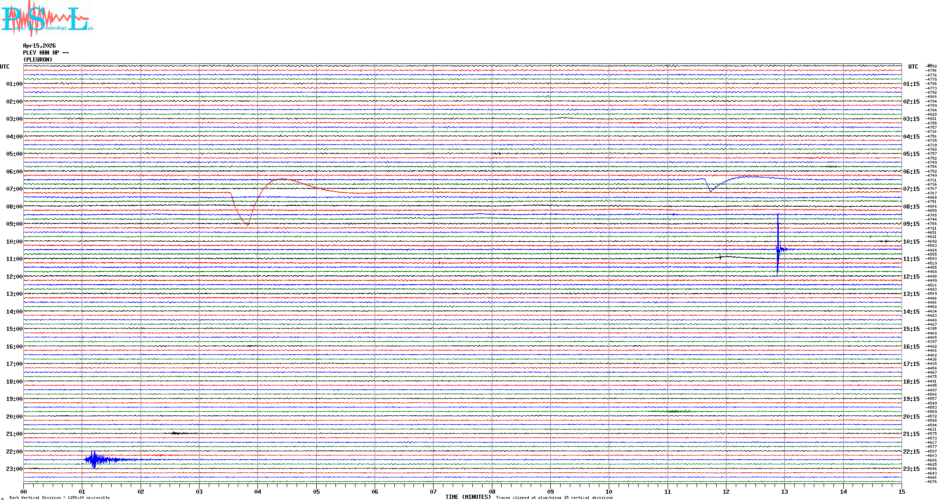
Task: Click the minute 15 axis label at bottom
Action: [901, 491]
